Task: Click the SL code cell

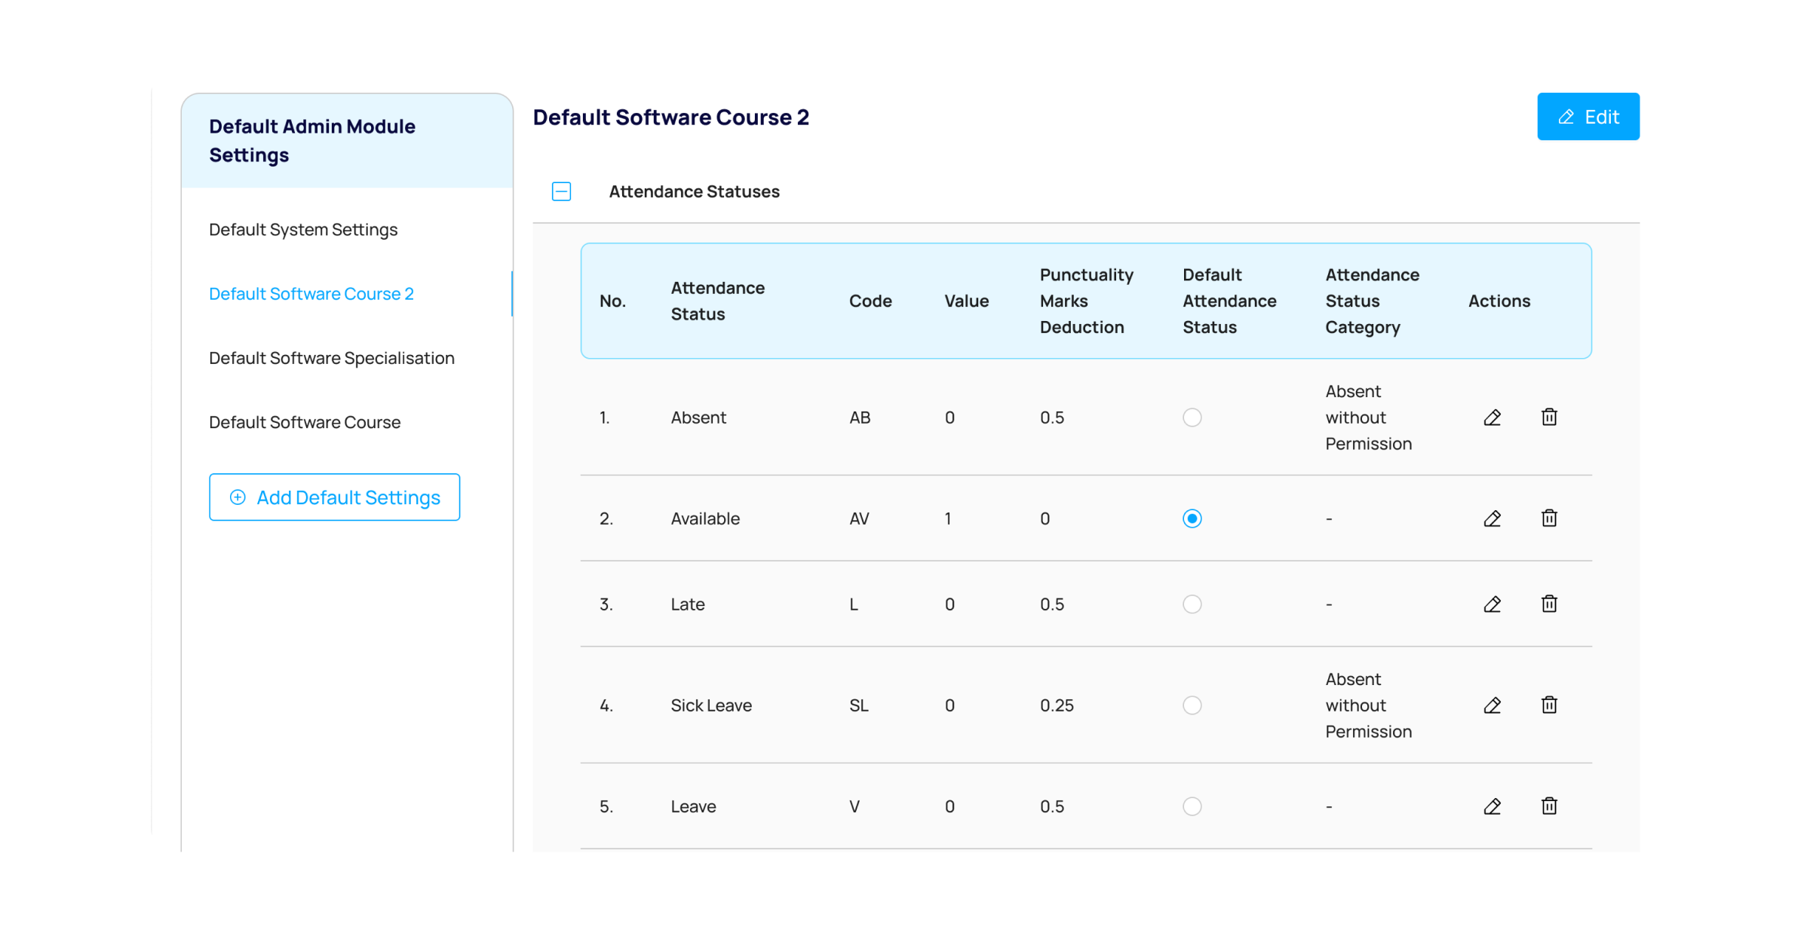Action: (x=859, y=705)
